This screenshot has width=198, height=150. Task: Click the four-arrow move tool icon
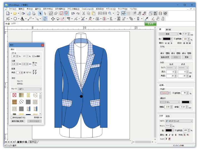tap(53, 19)
